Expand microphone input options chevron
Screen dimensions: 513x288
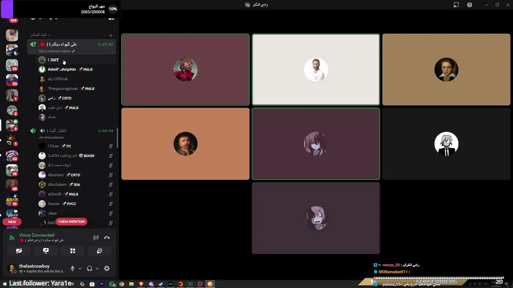(80, 268)
